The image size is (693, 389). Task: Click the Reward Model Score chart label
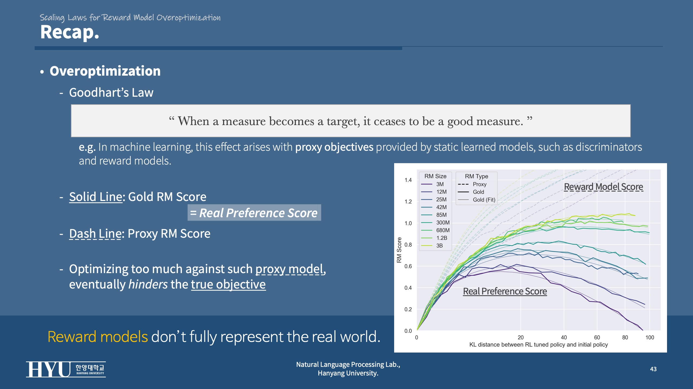(x=603, y=187)
